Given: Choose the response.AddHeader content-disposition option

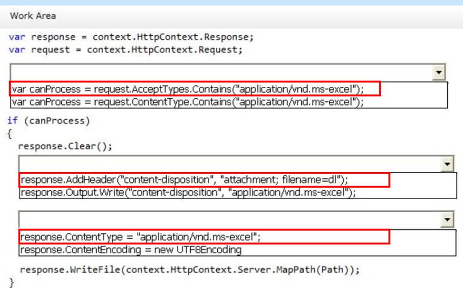Looking at the screenshot, I should (x=184, y=180).
